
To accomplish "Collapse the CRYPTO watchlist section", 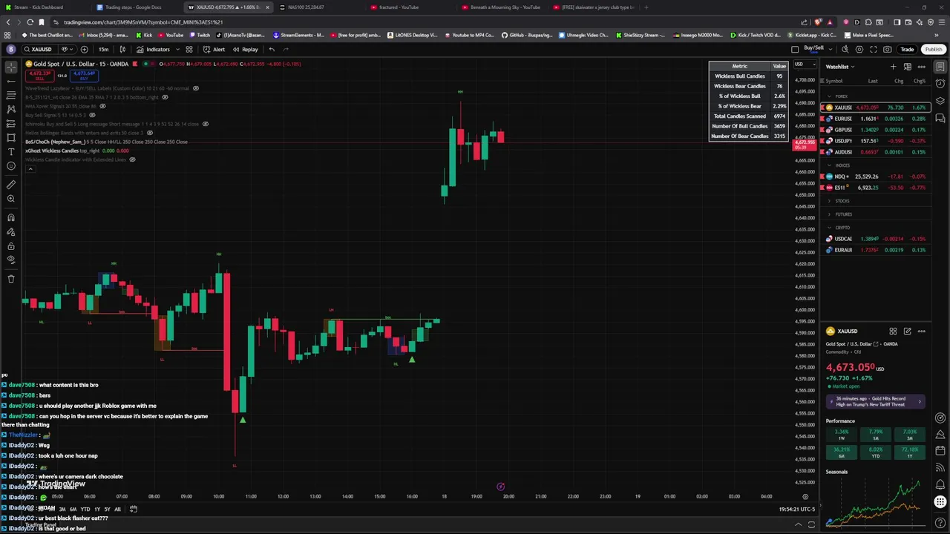I will [x=829, y=228].
